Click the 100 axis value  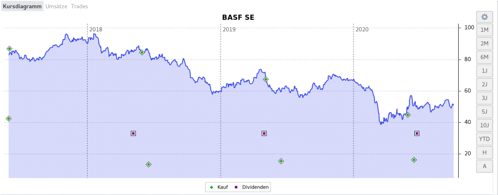pyautogui.click(x=469, y=27)
